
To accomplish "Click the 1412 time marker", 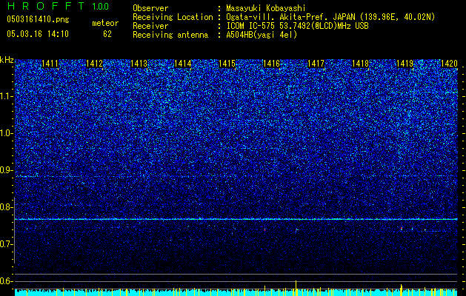I will (94, 64).
